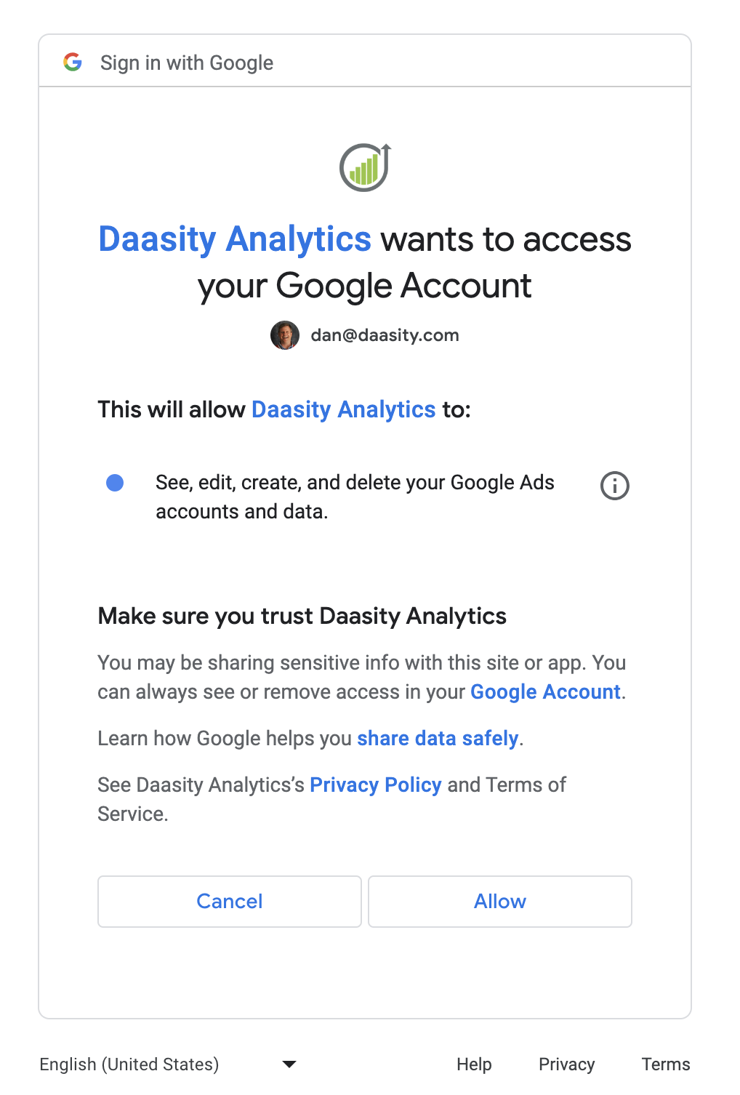Open the Privacy footer link

pyautogui.click(x=566, y=1064)
